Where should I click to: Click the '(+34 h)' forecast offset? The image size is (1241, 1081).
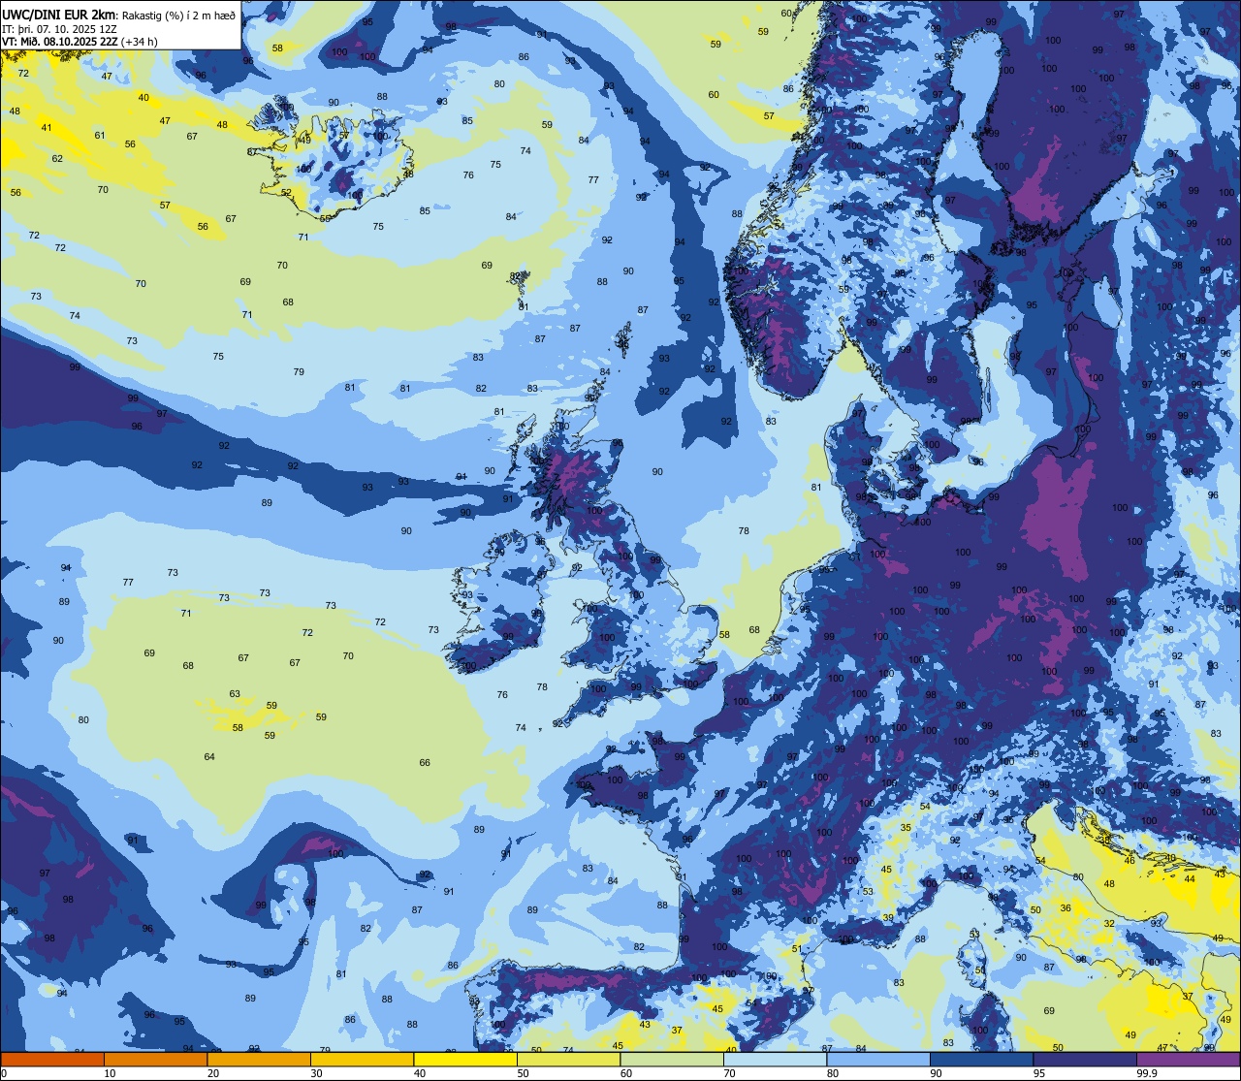tap(140, 41)
